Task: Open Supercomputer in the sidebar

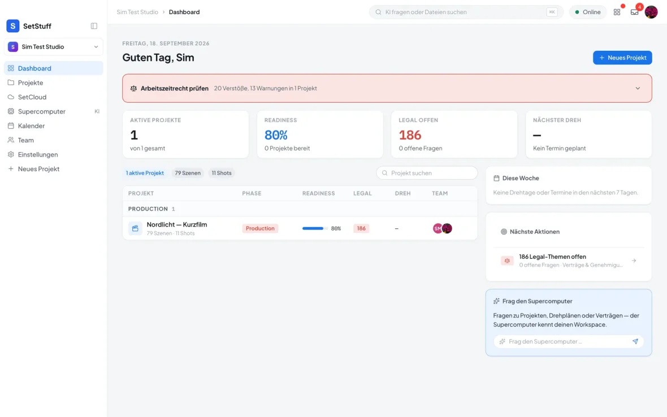Action: [54, 111]
